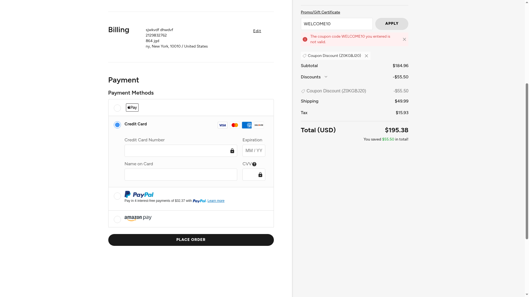Click the Discover card icon
Image resolution: width=529 pixels, height=297 pixels.
point(259,125)
